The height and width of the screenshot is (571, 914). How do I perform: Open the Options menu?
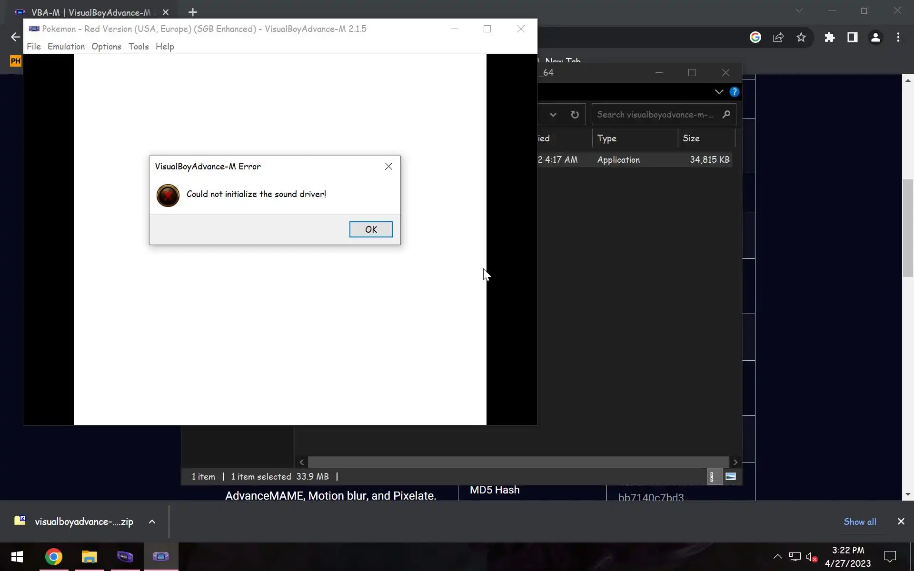(x=106, y=46)
